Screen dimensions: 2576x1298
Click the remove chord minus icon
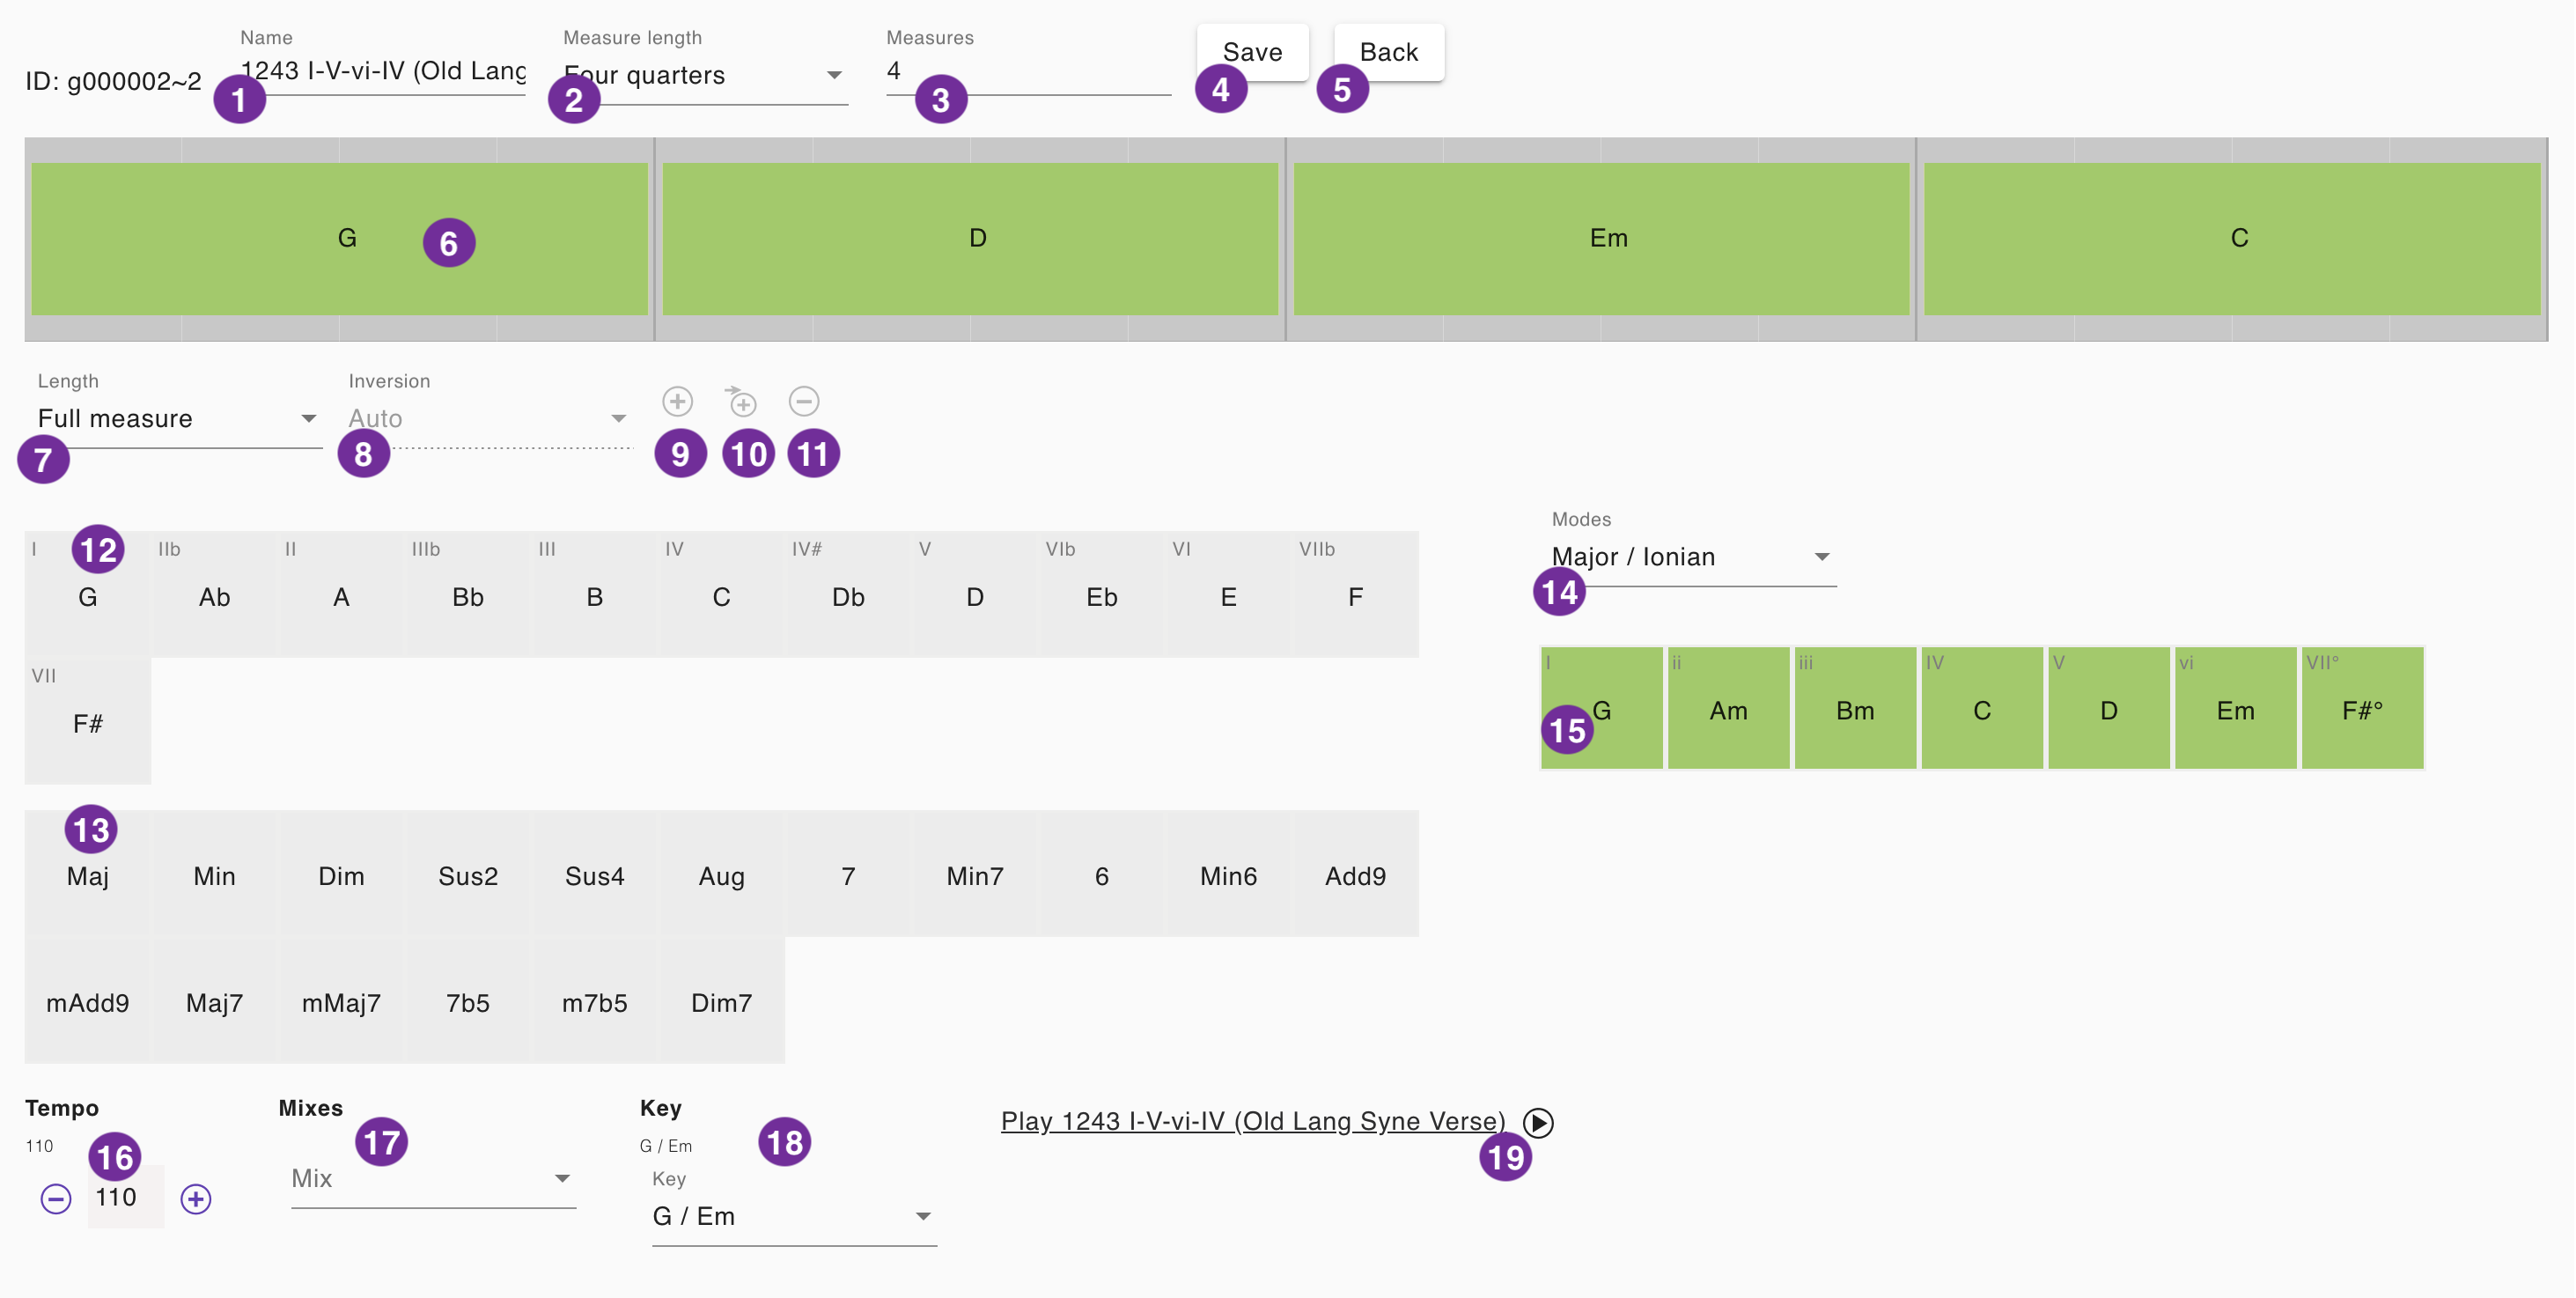(x=804, y=402)
